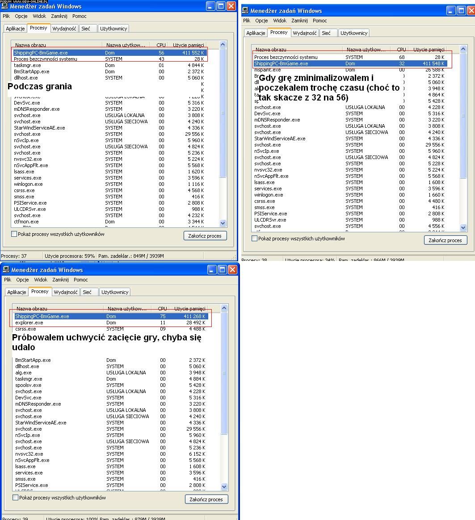Select DevSvc.exe row in the bottom window
475x520 pixels.
click(111, 398)
